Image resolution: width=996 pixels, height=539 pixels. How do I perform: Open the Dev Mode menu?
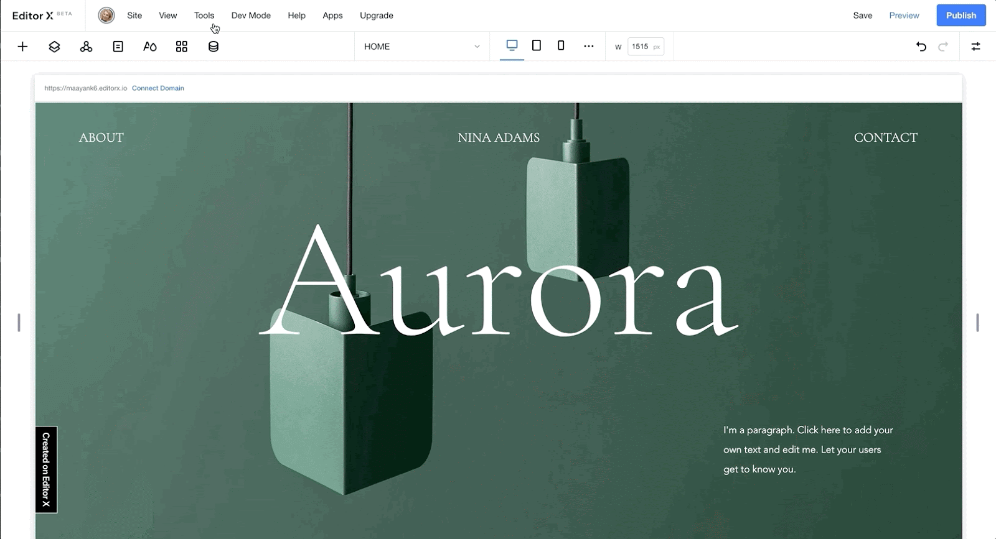[x=251, y=16]
